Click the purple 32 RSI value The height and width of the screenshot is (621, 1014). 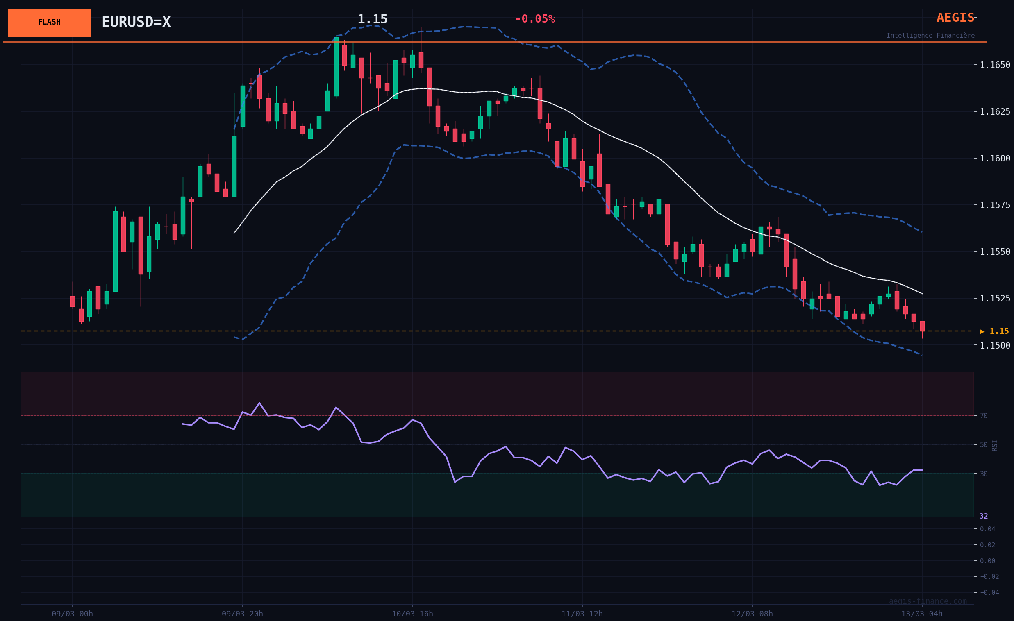point(983,516)
